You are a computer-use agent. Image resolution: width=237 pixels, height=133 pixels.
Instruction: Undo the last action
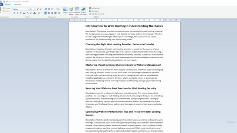[x=4, y=1]
